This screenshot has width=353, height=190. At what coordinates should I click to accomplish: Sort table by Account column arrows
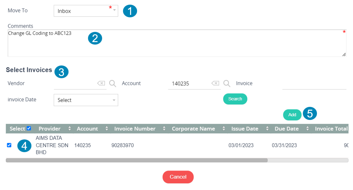[x=107, y=128]
